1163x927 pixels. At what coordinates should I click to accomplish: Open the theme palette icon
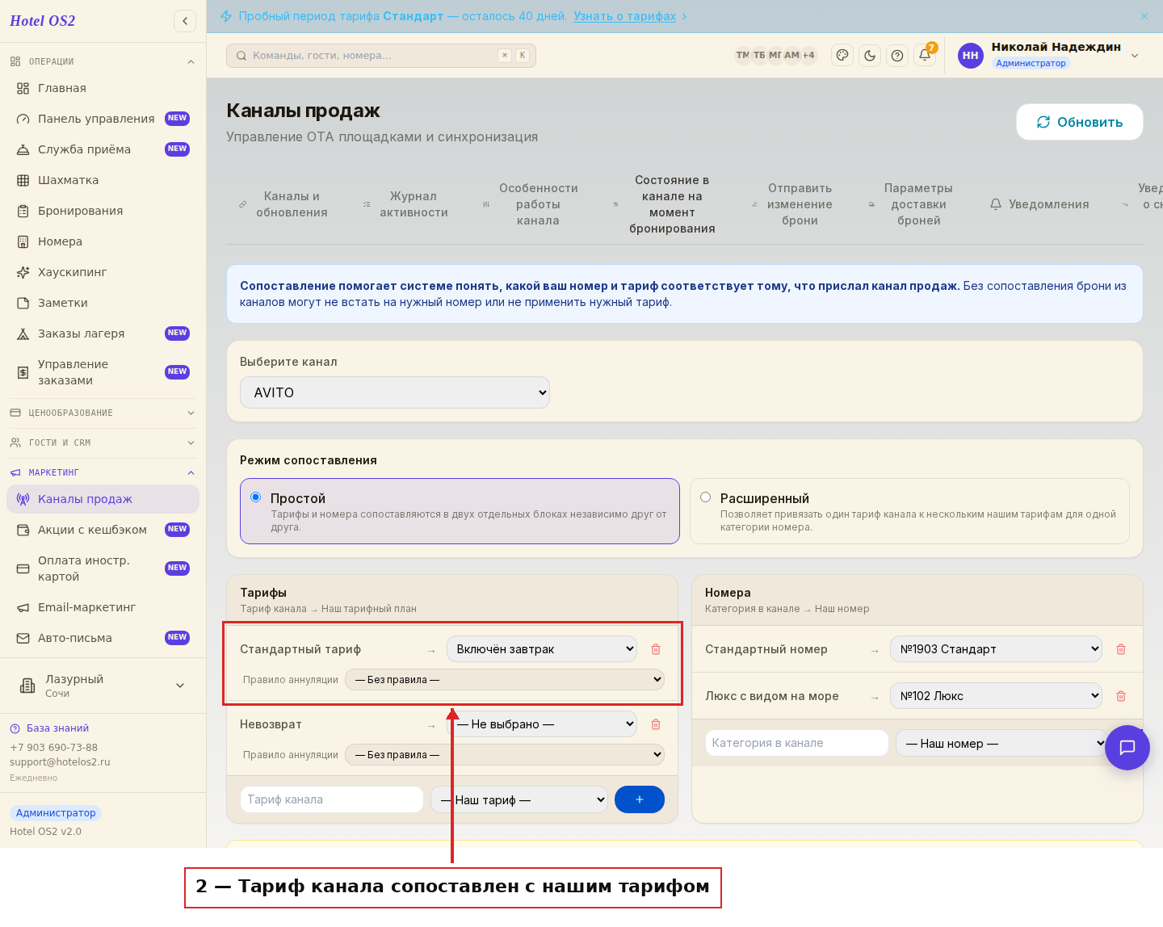tap(842, 56)
